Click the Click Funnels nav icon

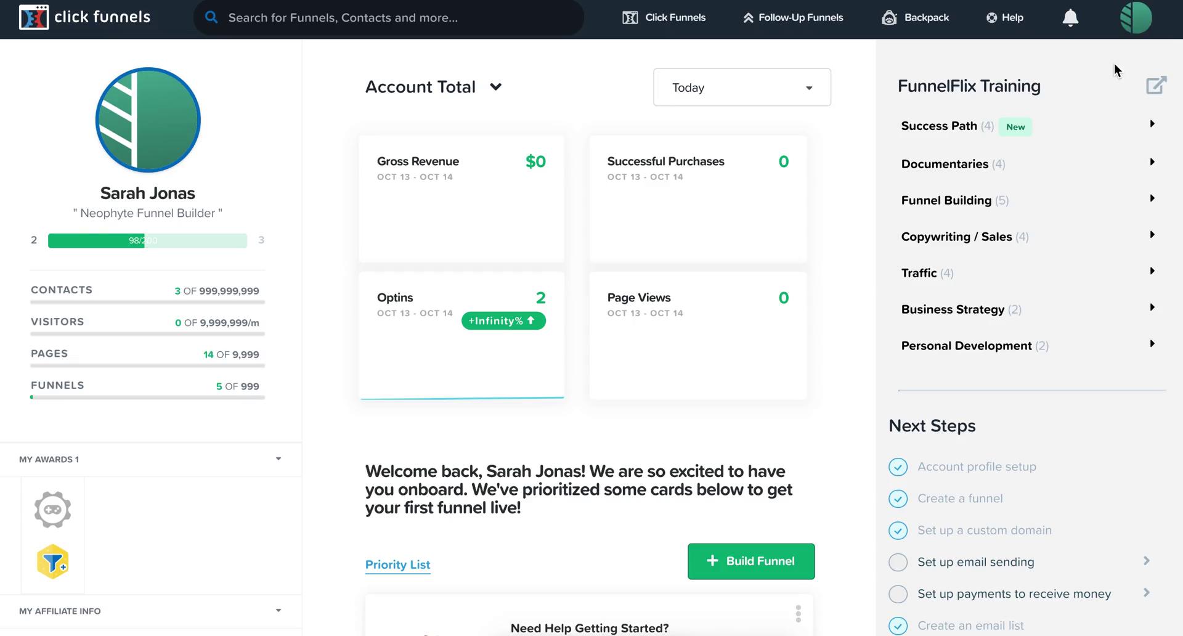(630, 18)
